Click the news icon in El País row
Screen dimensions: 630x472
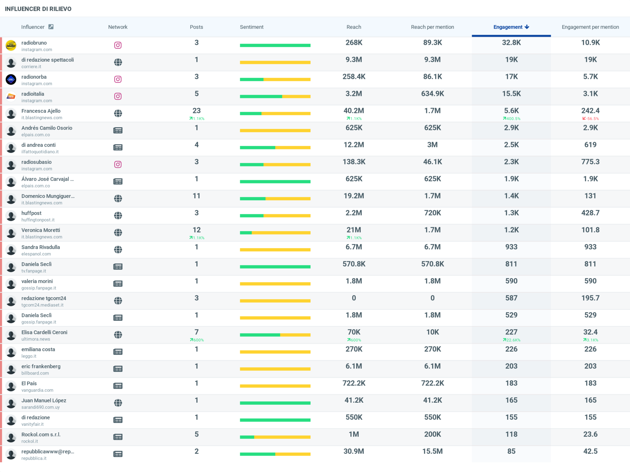point(118,386)
